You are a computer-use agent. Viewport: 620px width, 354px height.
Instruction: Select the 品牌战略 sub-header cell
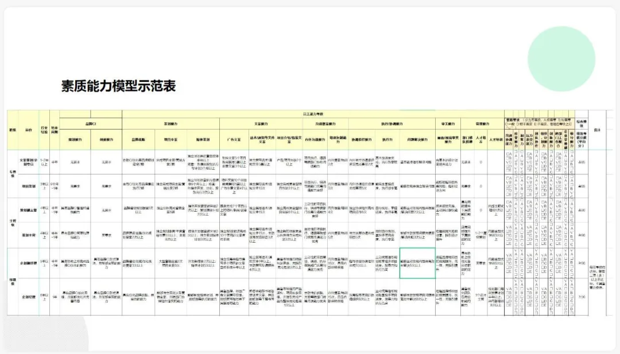(x=138, y=139)
